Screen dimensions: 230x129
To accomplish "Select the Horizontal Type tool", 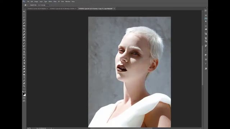I will pos(24,77).
